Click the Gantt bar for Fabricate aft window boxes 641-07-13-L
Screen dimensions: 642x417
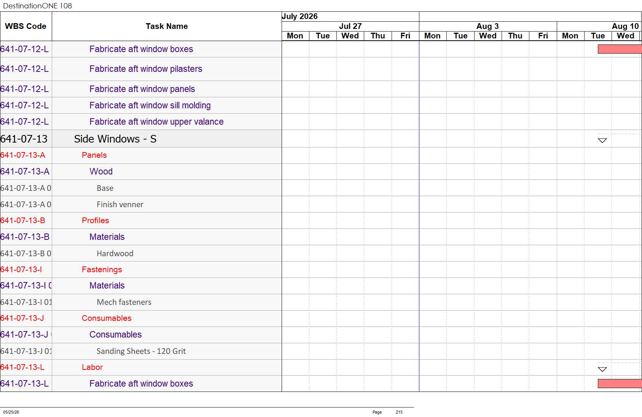point(620,384)
